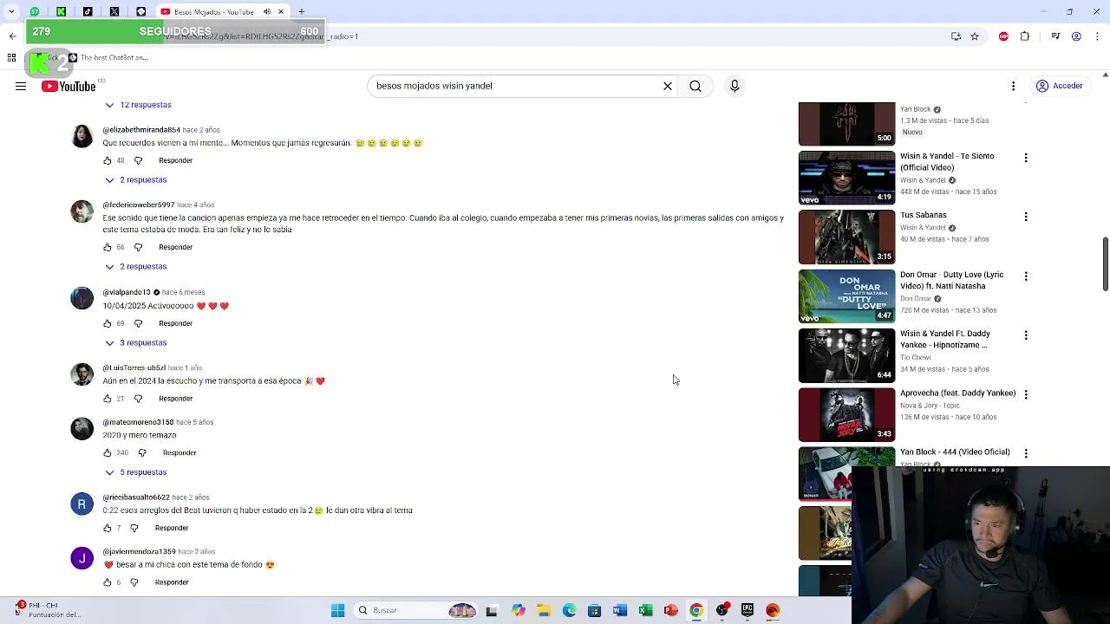Go back with browser back arrow
Screen dimensions: 1110x624
click(12, 36)
